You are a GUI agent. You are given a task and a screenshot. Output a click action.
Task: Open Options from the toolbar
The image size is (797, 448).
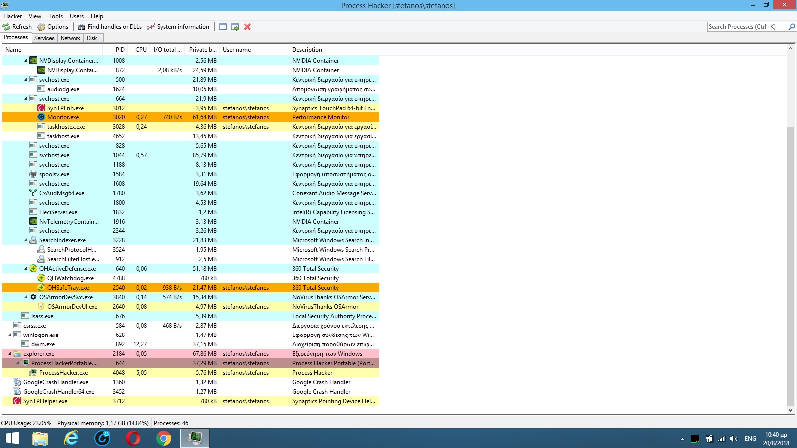click(53, 27)
